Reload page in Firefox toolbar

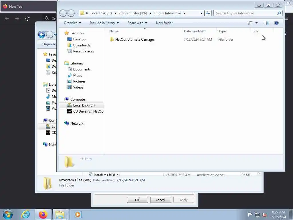tap(27, 19)
